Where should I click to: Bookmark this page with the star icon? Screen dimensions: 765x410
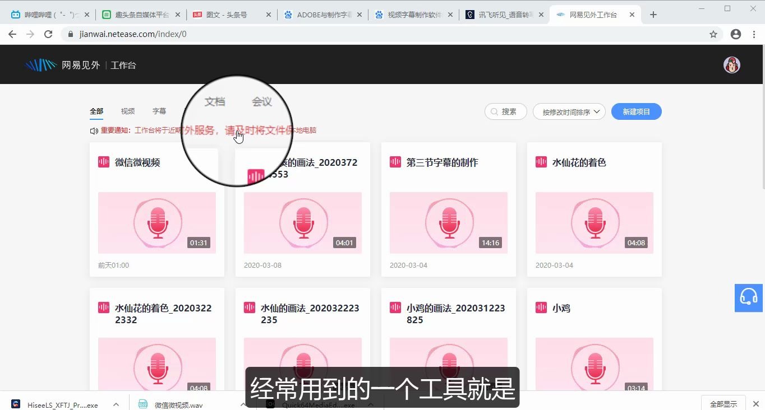tap(713, 34)
